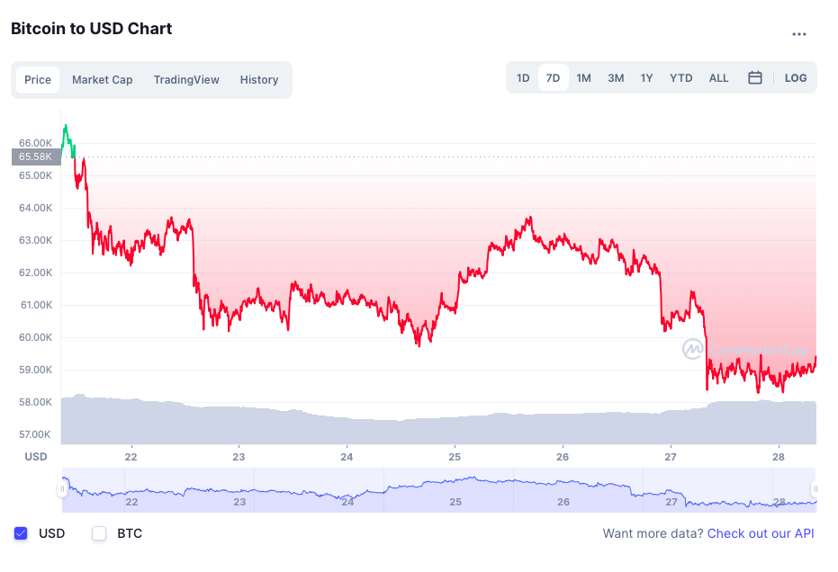The width and height of the screenshot is (838, 572).
Task: Select the 1M timeframe
Action: coord(583,77)
